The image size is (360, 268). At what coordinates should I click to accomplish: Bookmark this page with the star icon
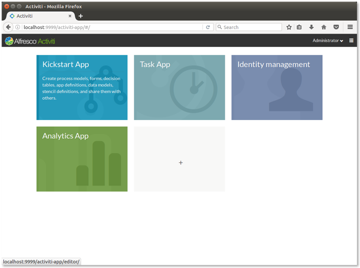[289, 27]
